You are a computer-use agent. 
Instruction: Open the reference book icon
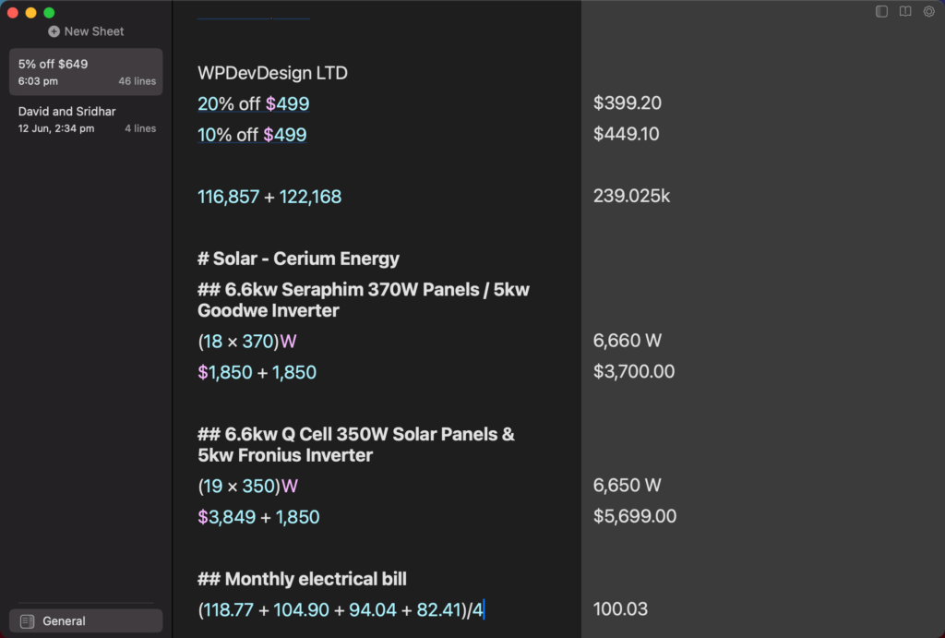pyautogui.click(x=905, y=11)
